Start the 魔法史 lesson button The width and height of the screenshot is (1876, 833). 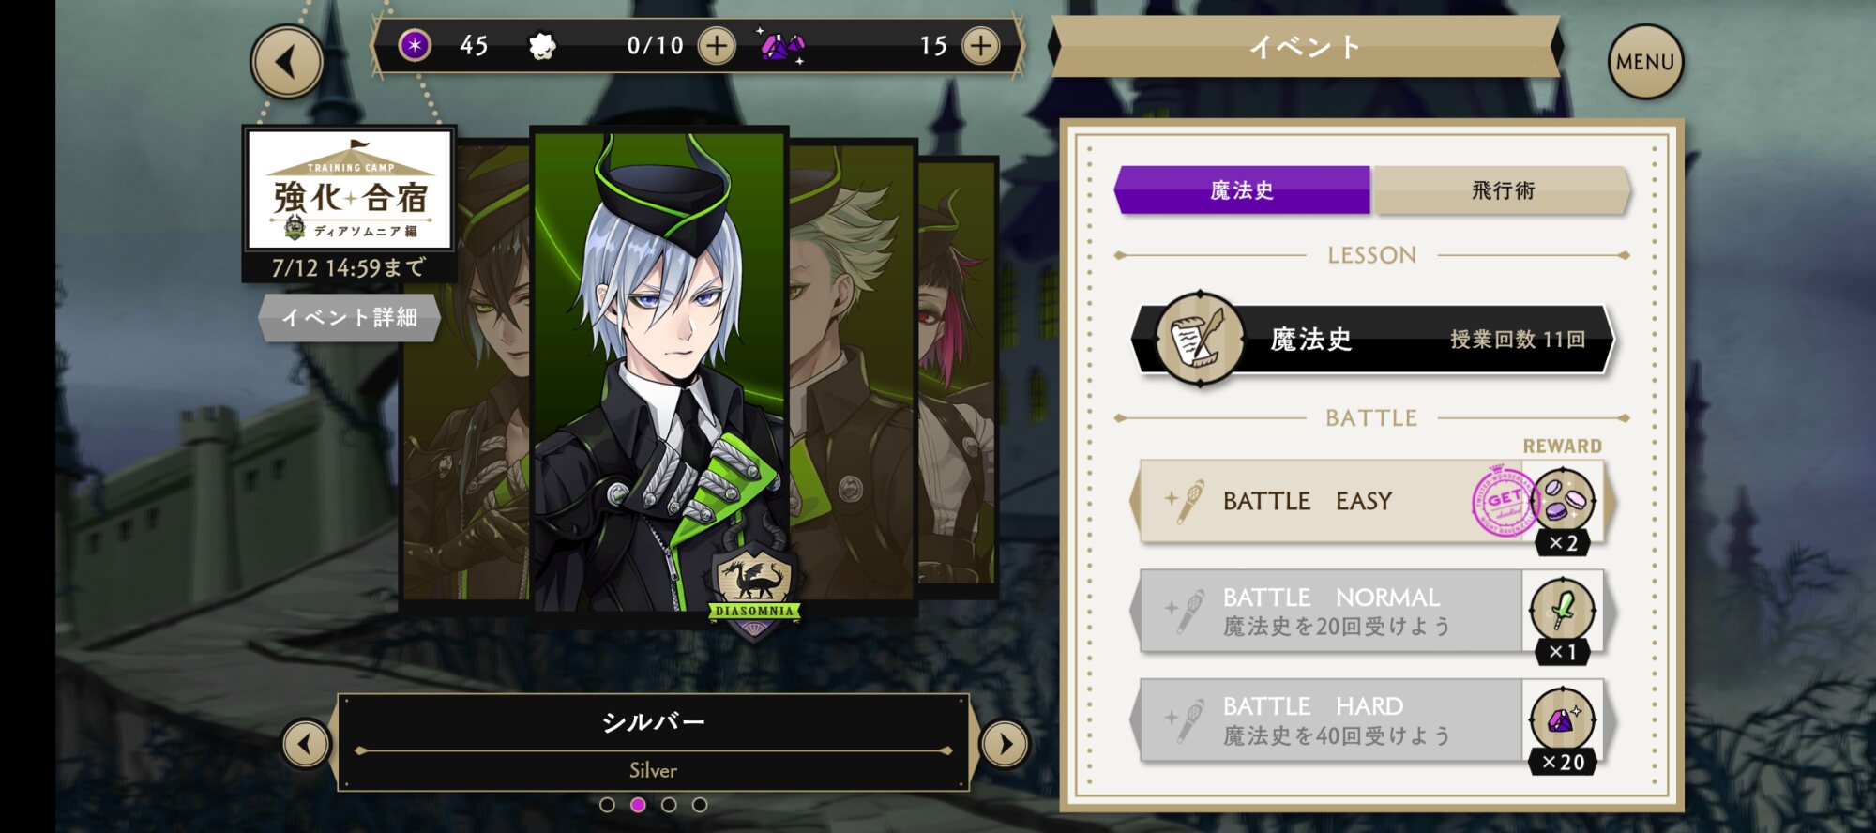[x=1372, y=340]
